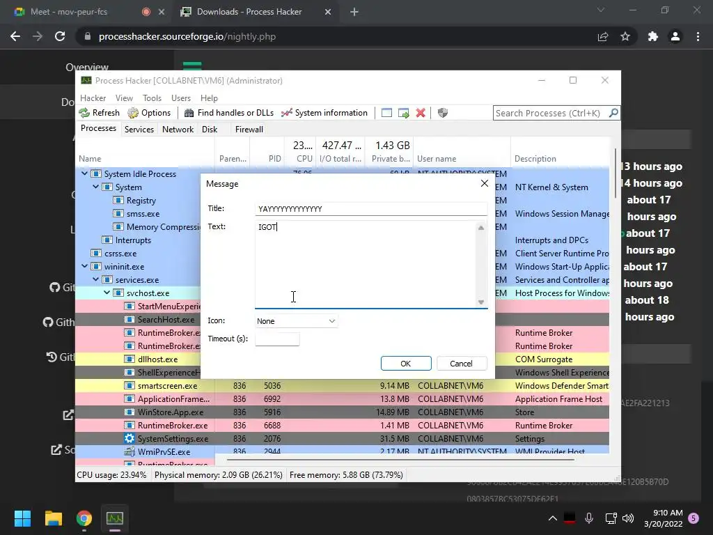Open the View menu

click(x=124, y=98)
